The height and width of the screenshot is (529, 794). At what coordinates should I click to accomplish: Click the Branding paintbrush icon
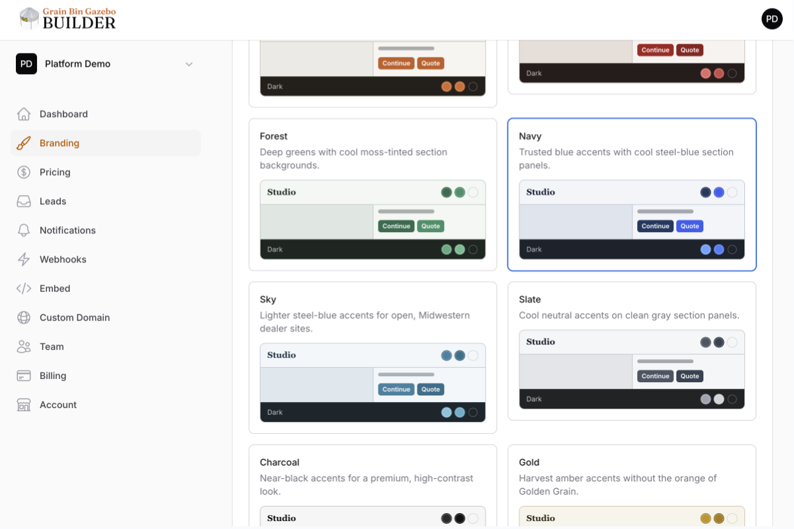tap(24, 143)
